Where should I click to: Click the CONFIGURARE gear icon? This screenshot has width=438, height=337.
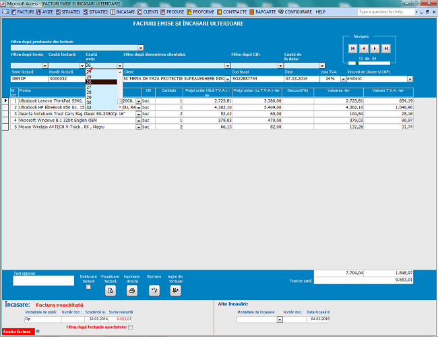[281, 11]
